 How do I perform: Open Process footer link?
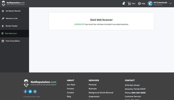click(70, 89)
